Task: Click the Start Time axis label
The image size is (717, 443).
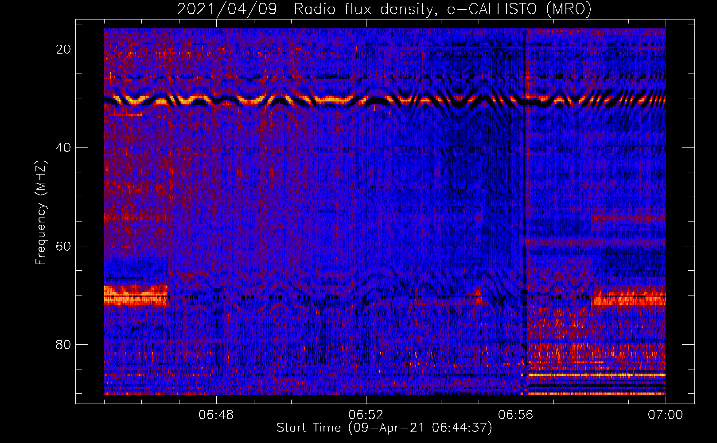Action: (x=384, y=428)
